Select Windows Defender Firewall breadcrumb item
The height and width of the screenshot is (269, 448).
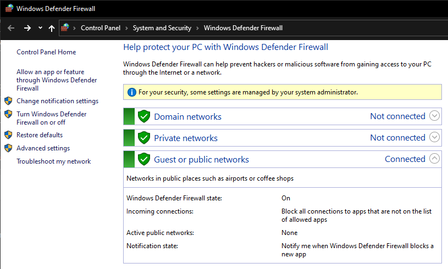[x=243, y=28]
